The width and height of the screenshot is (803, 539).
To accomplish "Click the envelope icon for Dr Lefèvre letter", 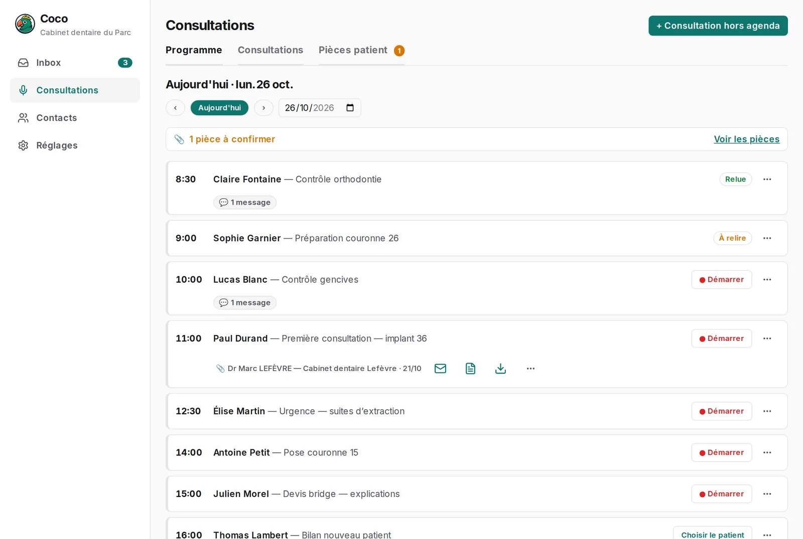I will pyautogui.click(x=441, y=369).
